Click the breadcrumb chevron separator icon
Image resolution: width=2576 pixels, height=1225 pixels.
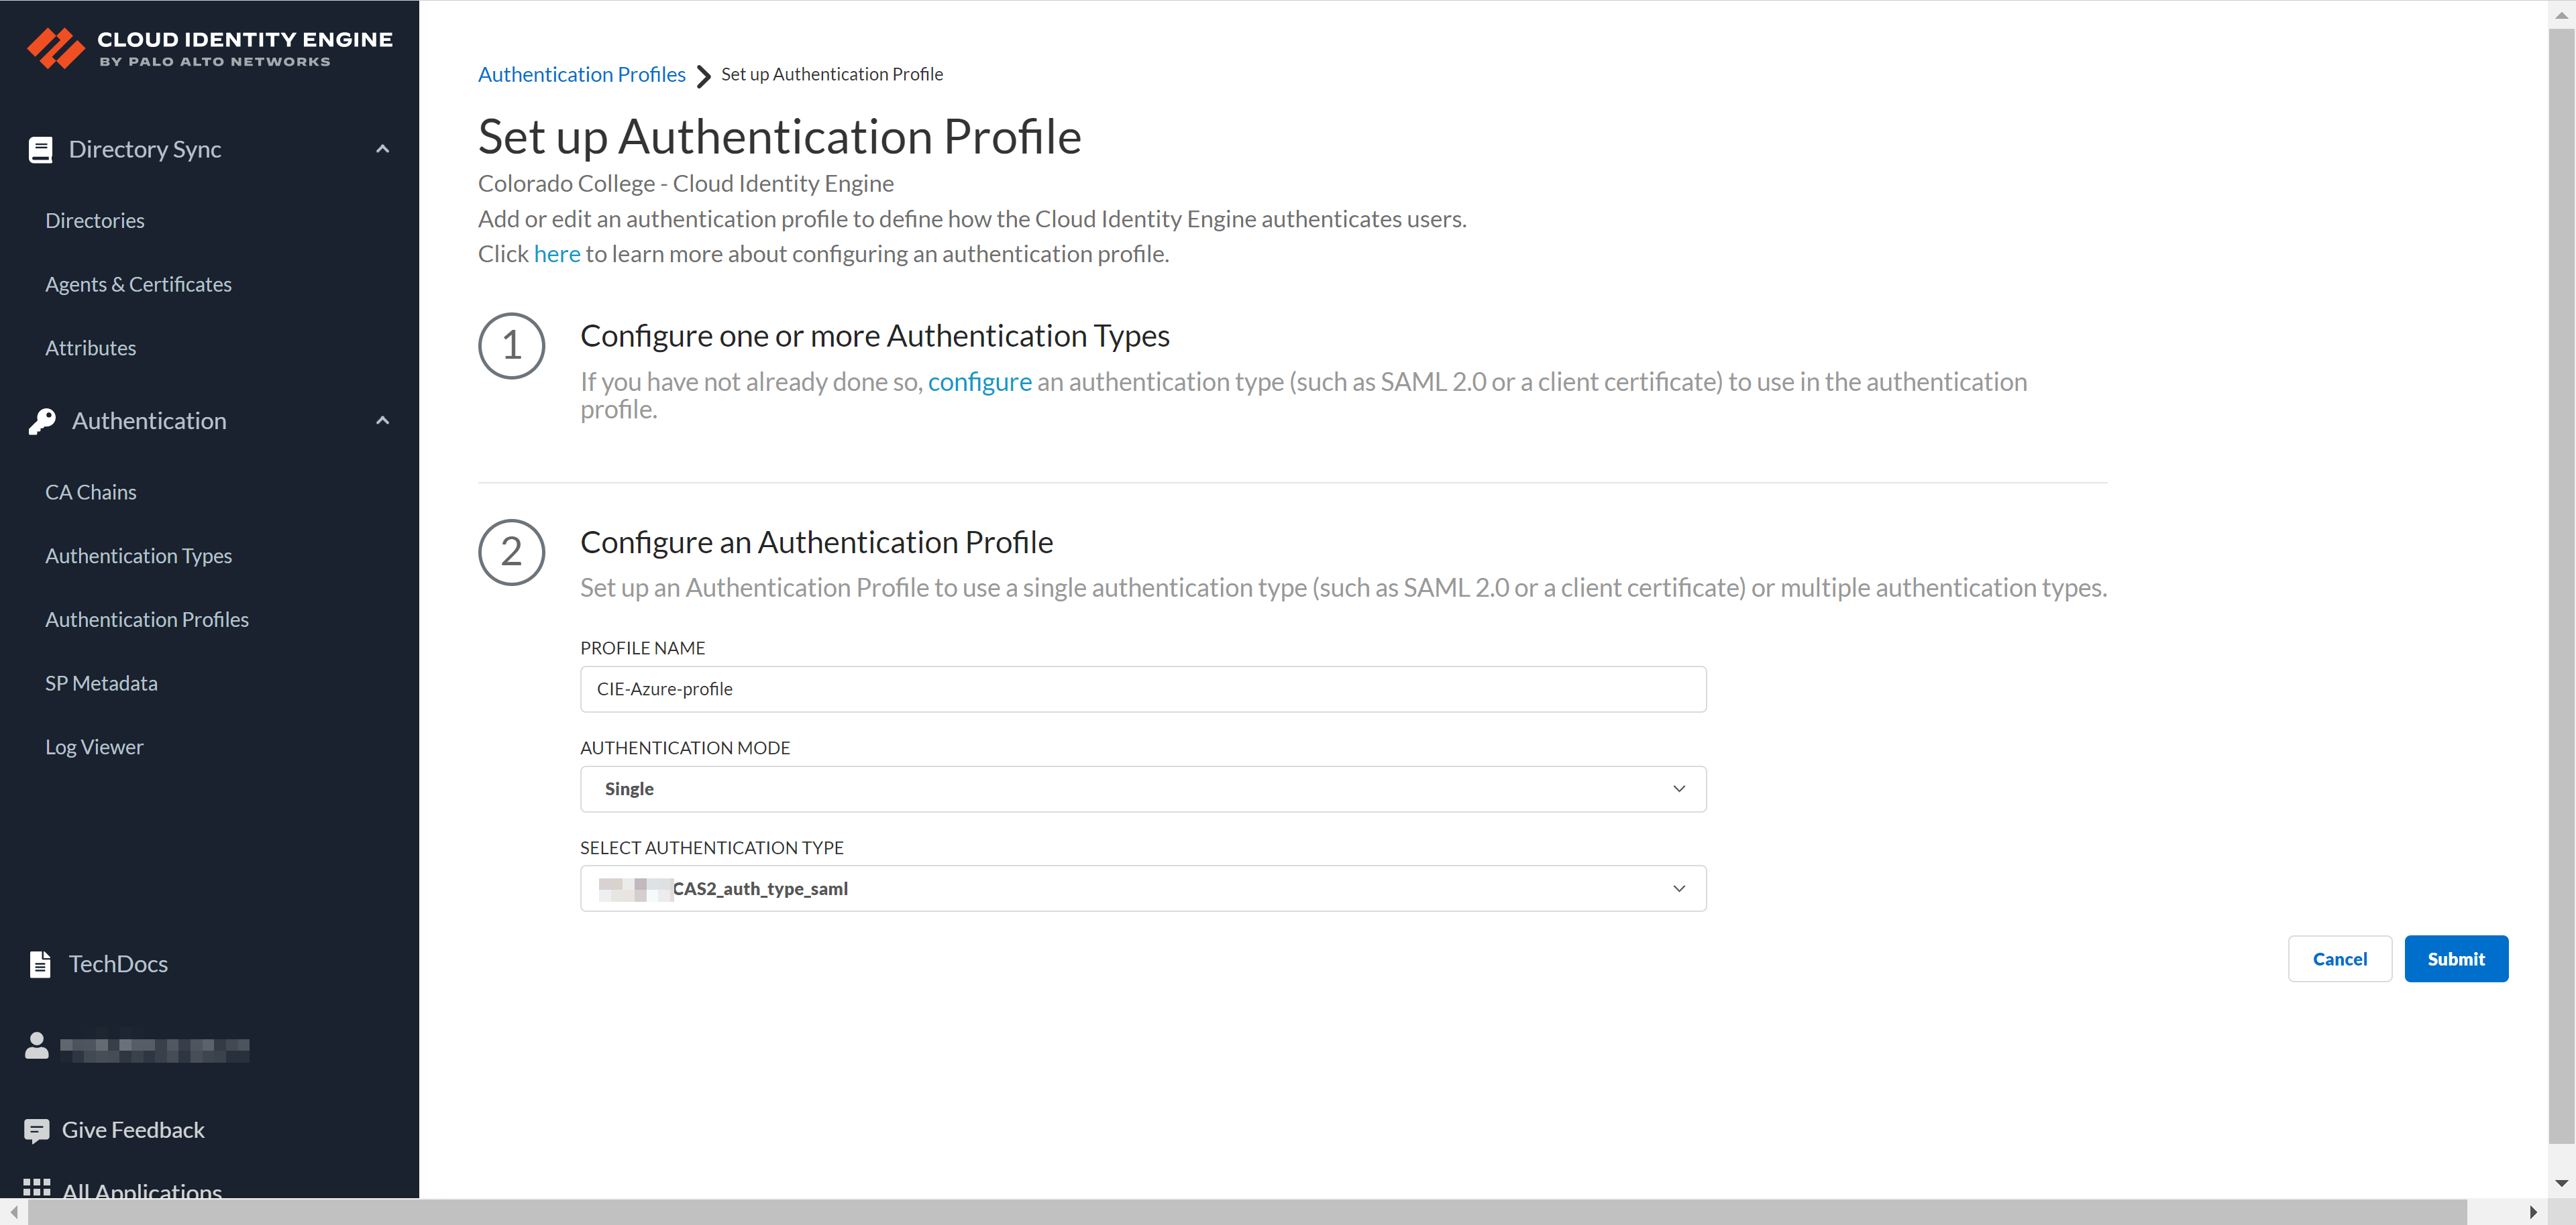tap(703, 76)
